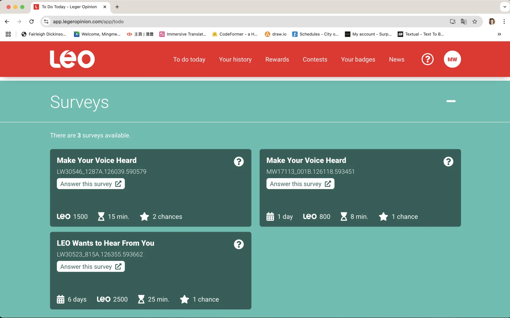Open the help question mark in header
This screenshot has width=510, height=318.
[427, 59]
